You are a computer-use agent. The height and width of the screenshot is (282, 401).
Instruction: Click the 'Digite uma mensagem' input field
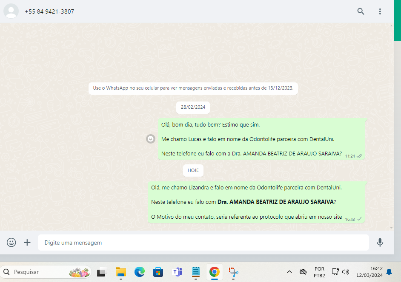(203, 243)
